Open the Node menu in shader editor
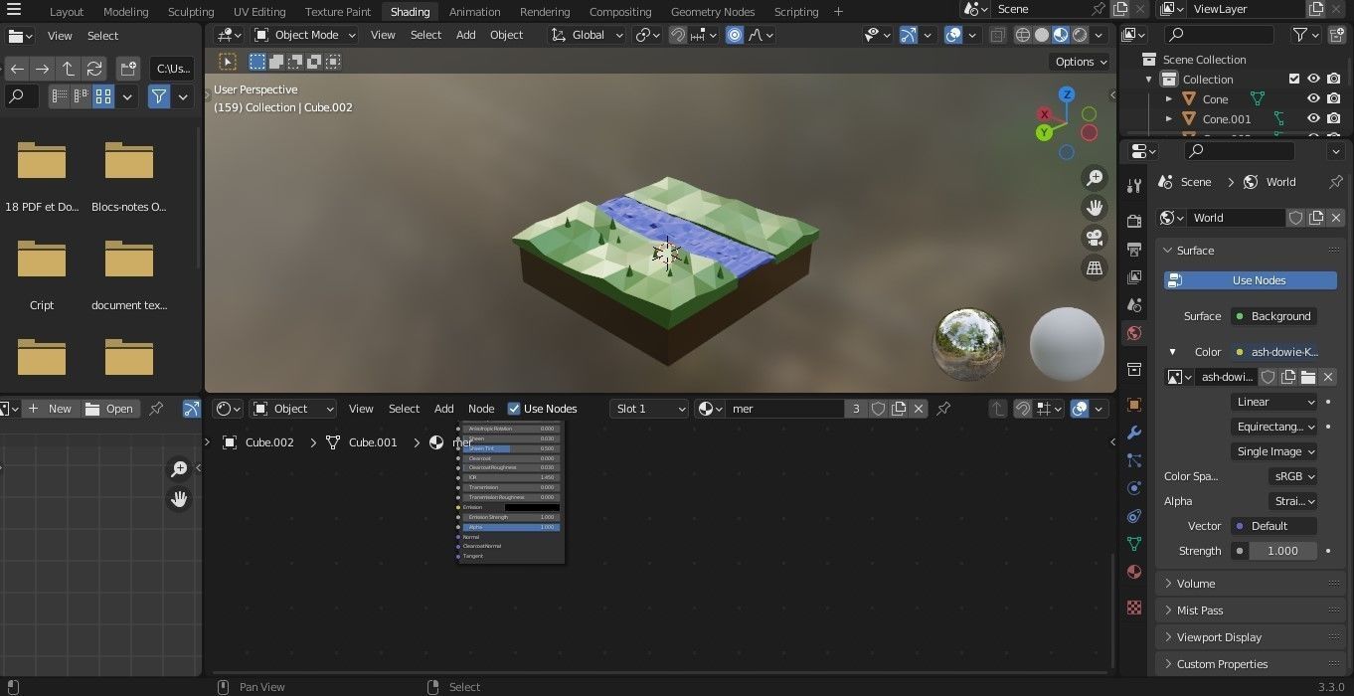Screen dimensions: 1354x696 click(481, 409)
